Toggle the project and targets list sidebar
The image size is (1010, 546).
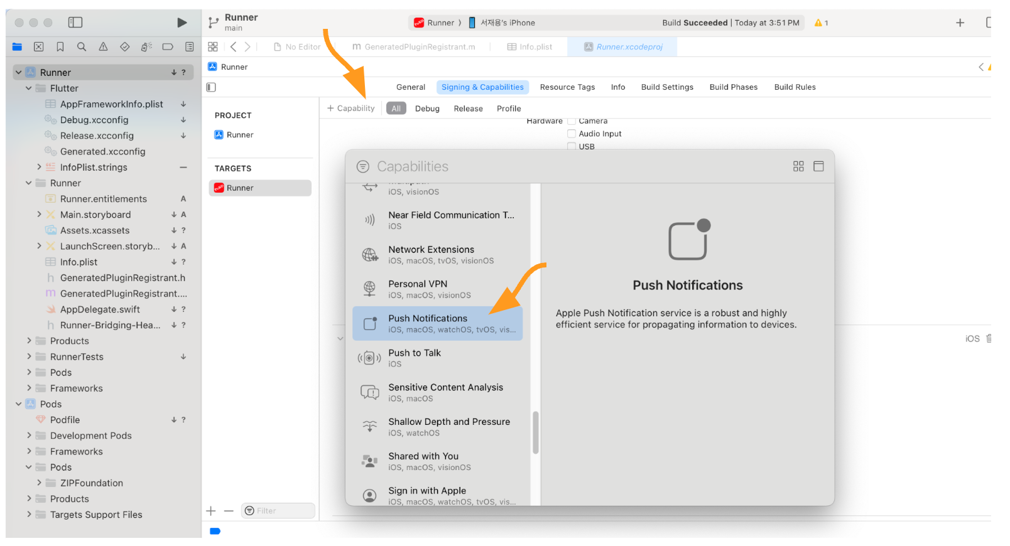click(211, 87)
